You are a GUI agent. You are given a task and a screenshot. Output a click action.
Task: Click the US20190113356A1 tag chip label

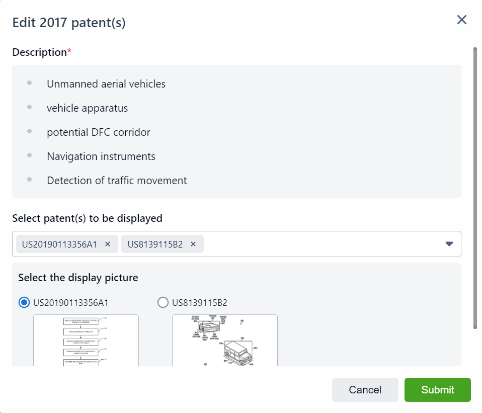(x=59, y=244)
